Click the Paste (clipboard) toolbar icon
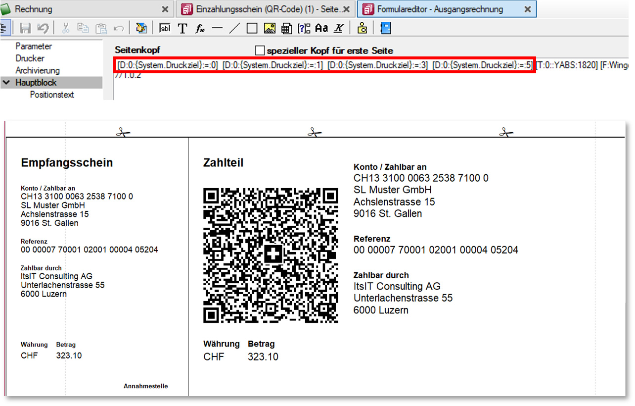 [x=101, y=28]
